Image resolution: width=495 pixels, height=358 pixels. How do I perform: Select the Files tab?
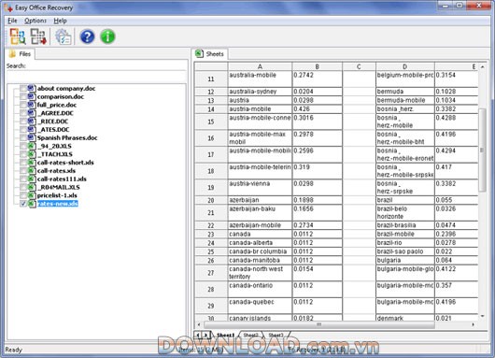coord(21,53)
